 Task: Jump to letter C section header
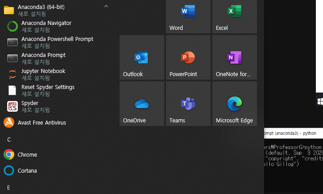click(9, 140)
